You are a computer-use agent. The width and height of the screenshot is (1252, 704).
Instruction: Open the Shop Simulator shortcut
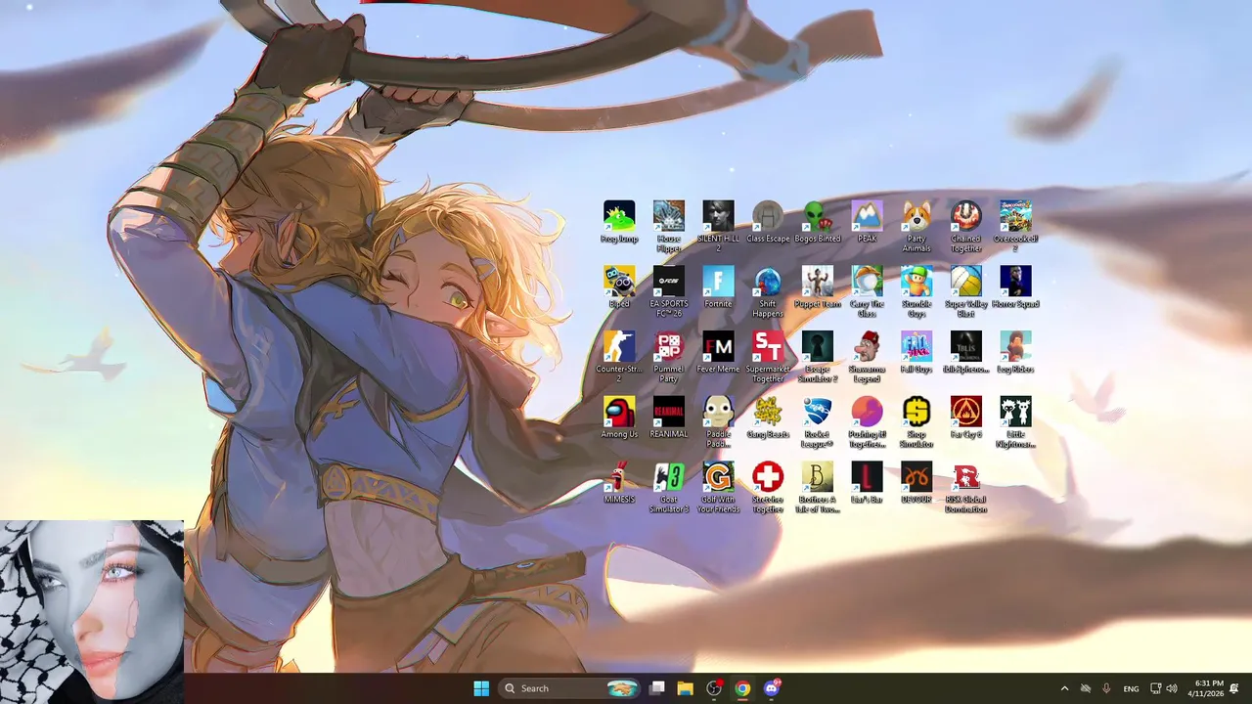[917, 423]
